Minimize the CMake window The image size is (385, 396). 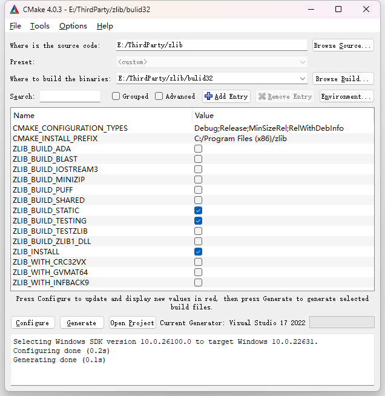[311, 10]
